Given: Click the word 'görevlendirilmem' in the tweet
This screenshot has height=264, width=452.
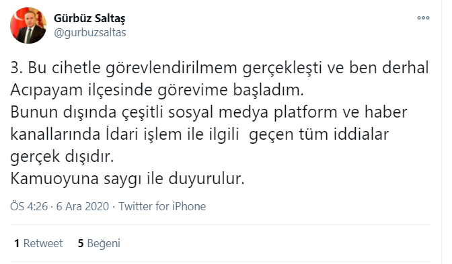Looking at the screenshot, I should coord(172,69).
